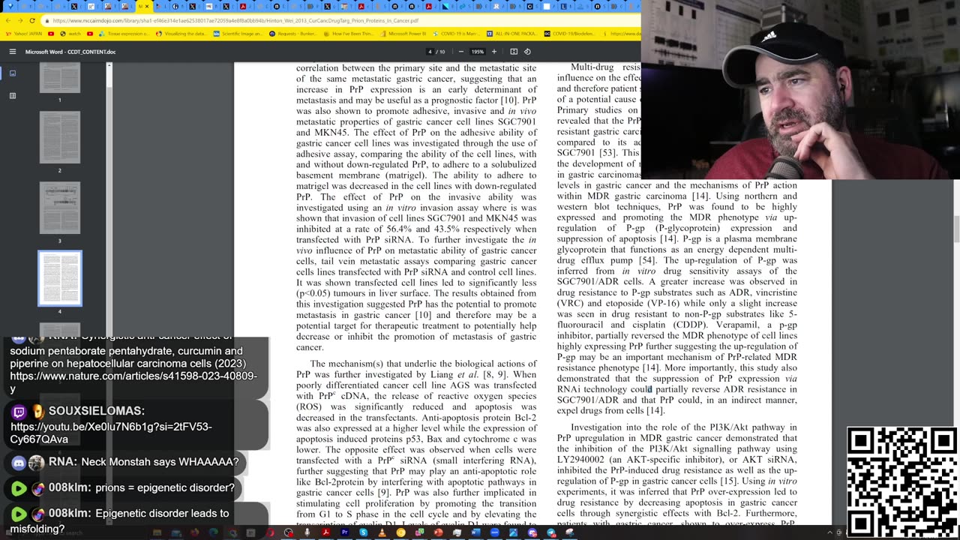Screen dimensions: 960x540
Task: Open 'Microsoft Power BI' bookmark
Action: point(403,34)
